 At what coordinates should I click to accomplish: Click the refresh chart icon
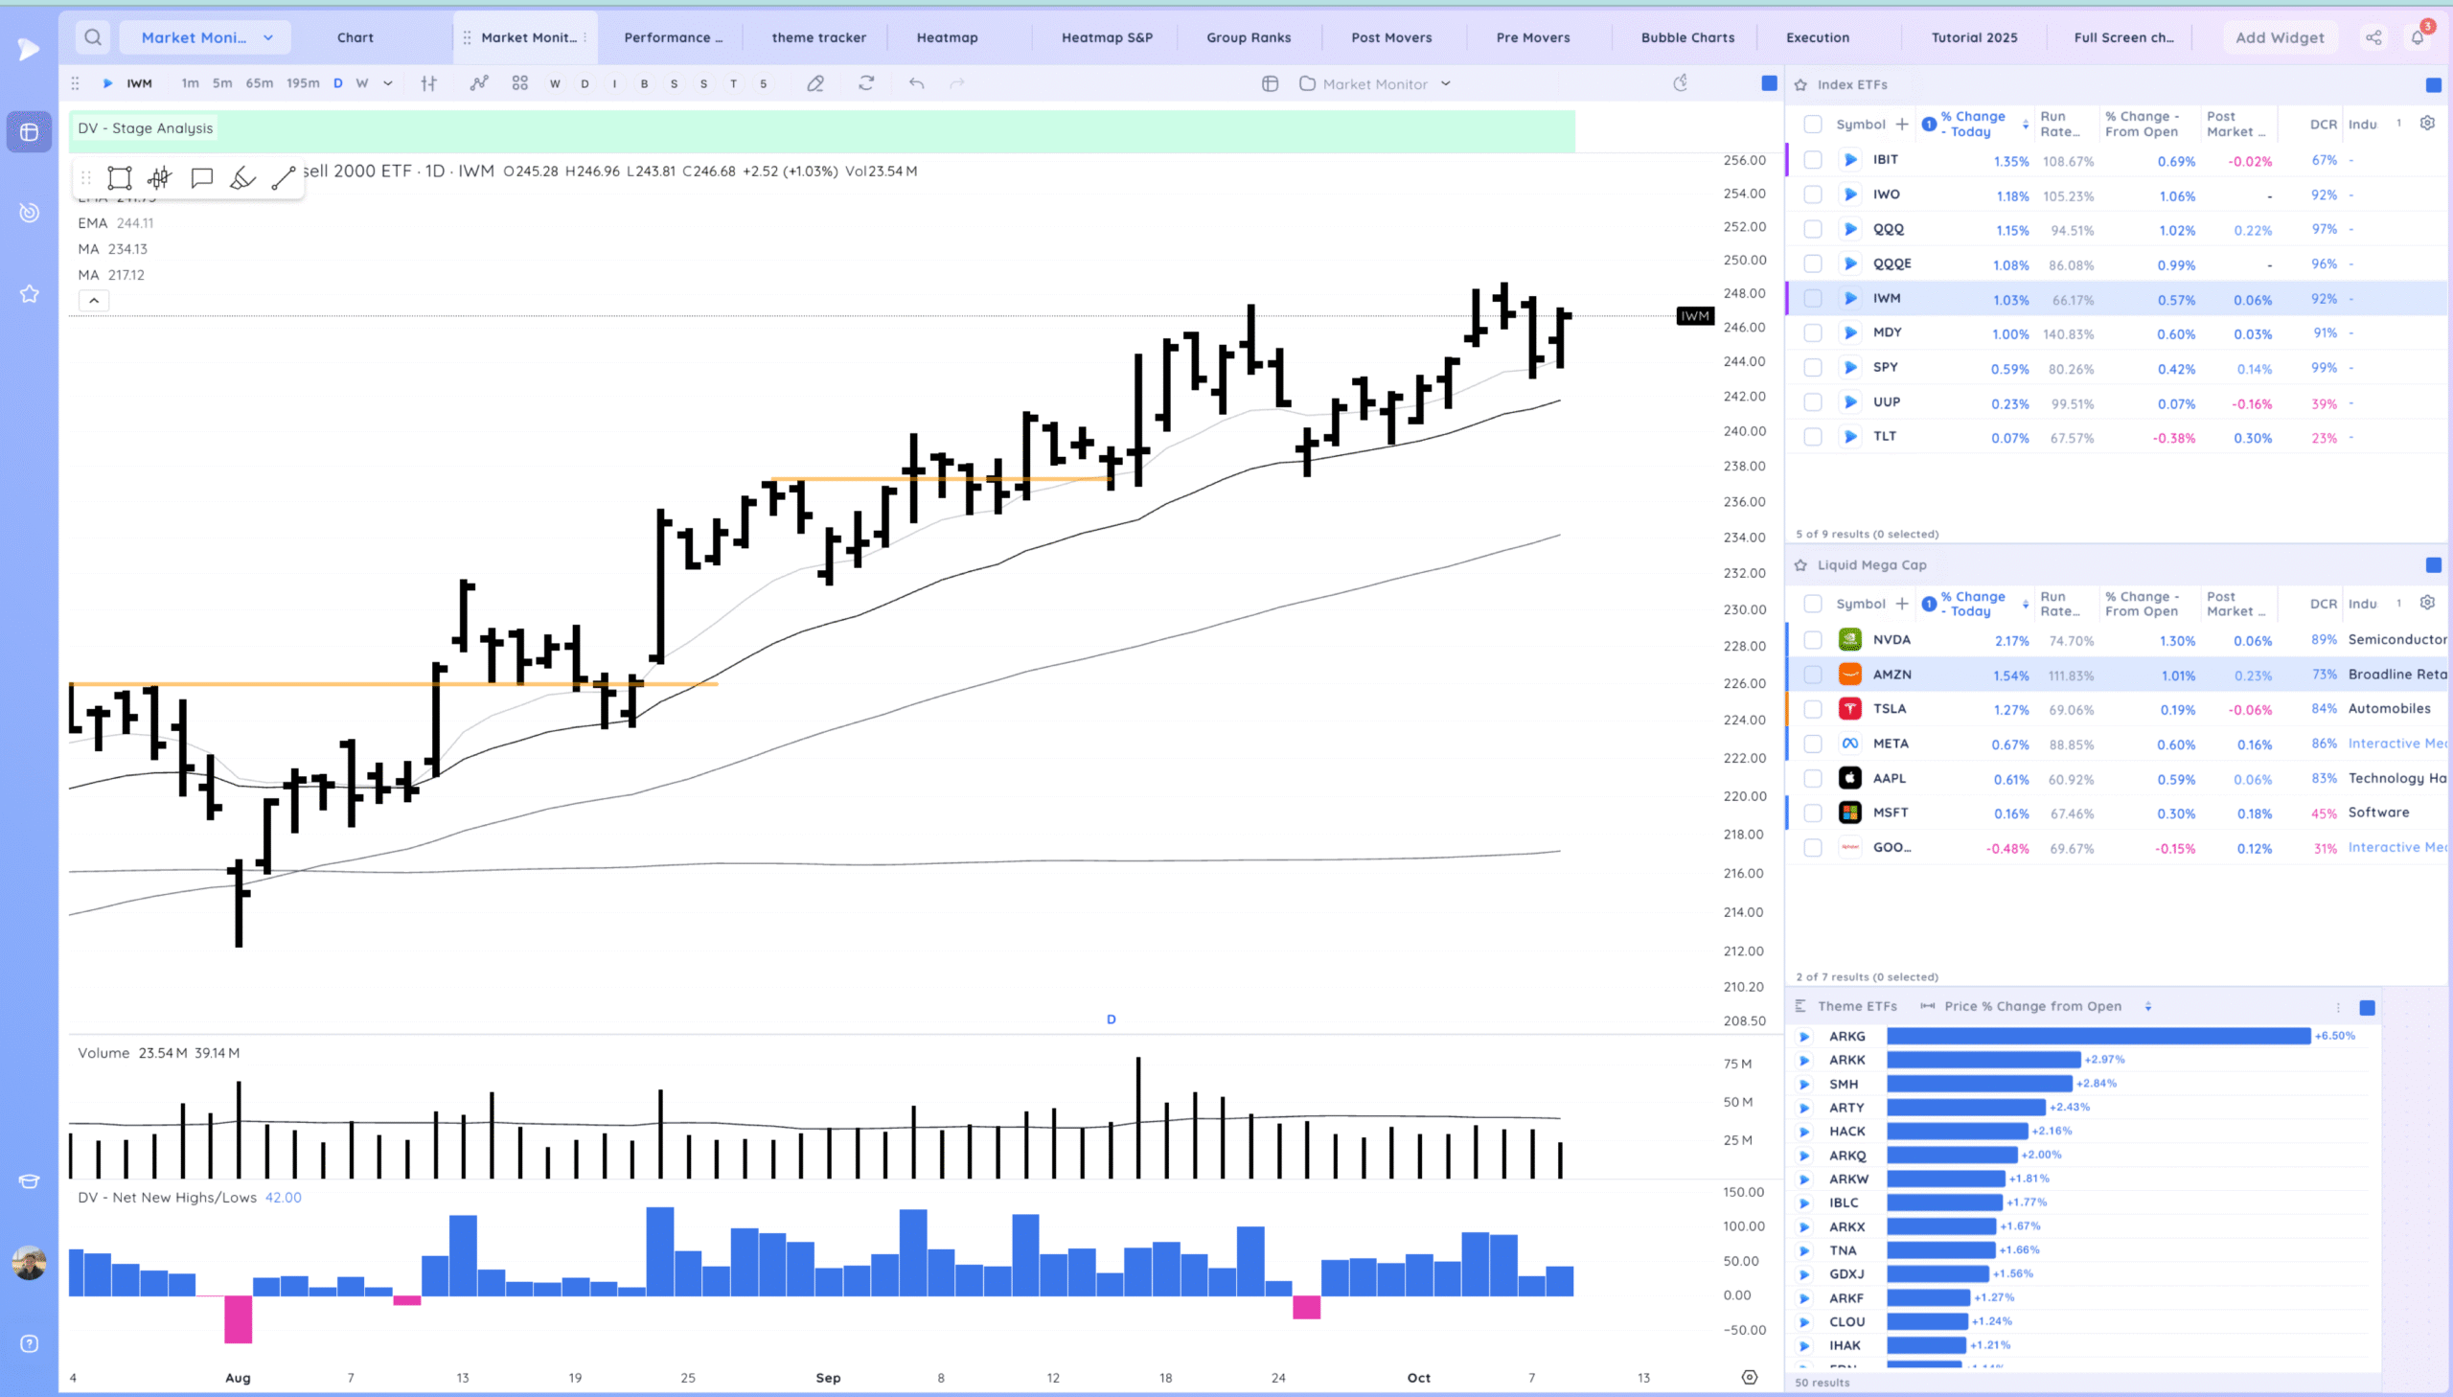(866, 83)
